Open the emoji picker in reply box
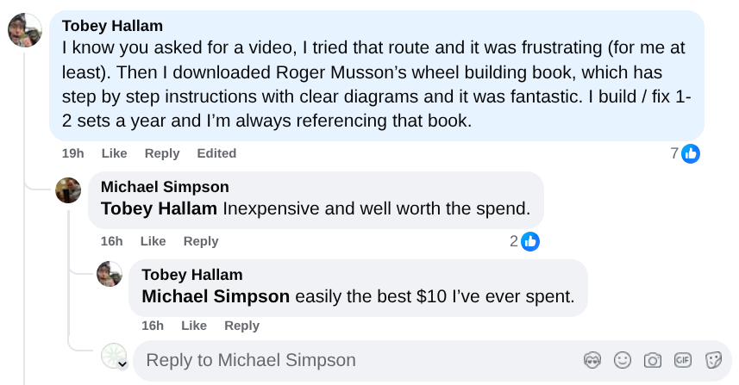The image size is (739, 385). coord(622,360)
